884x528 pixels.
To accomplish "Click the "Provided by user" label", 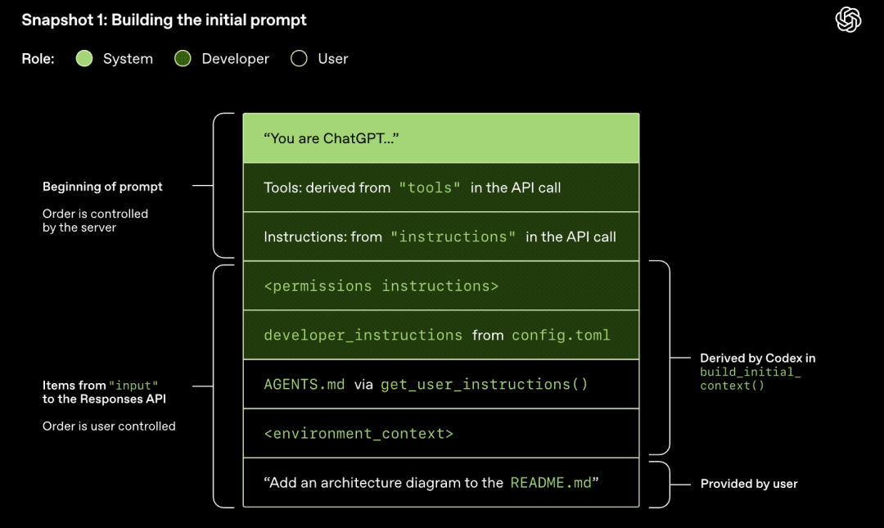I will (x=749, y=484).
